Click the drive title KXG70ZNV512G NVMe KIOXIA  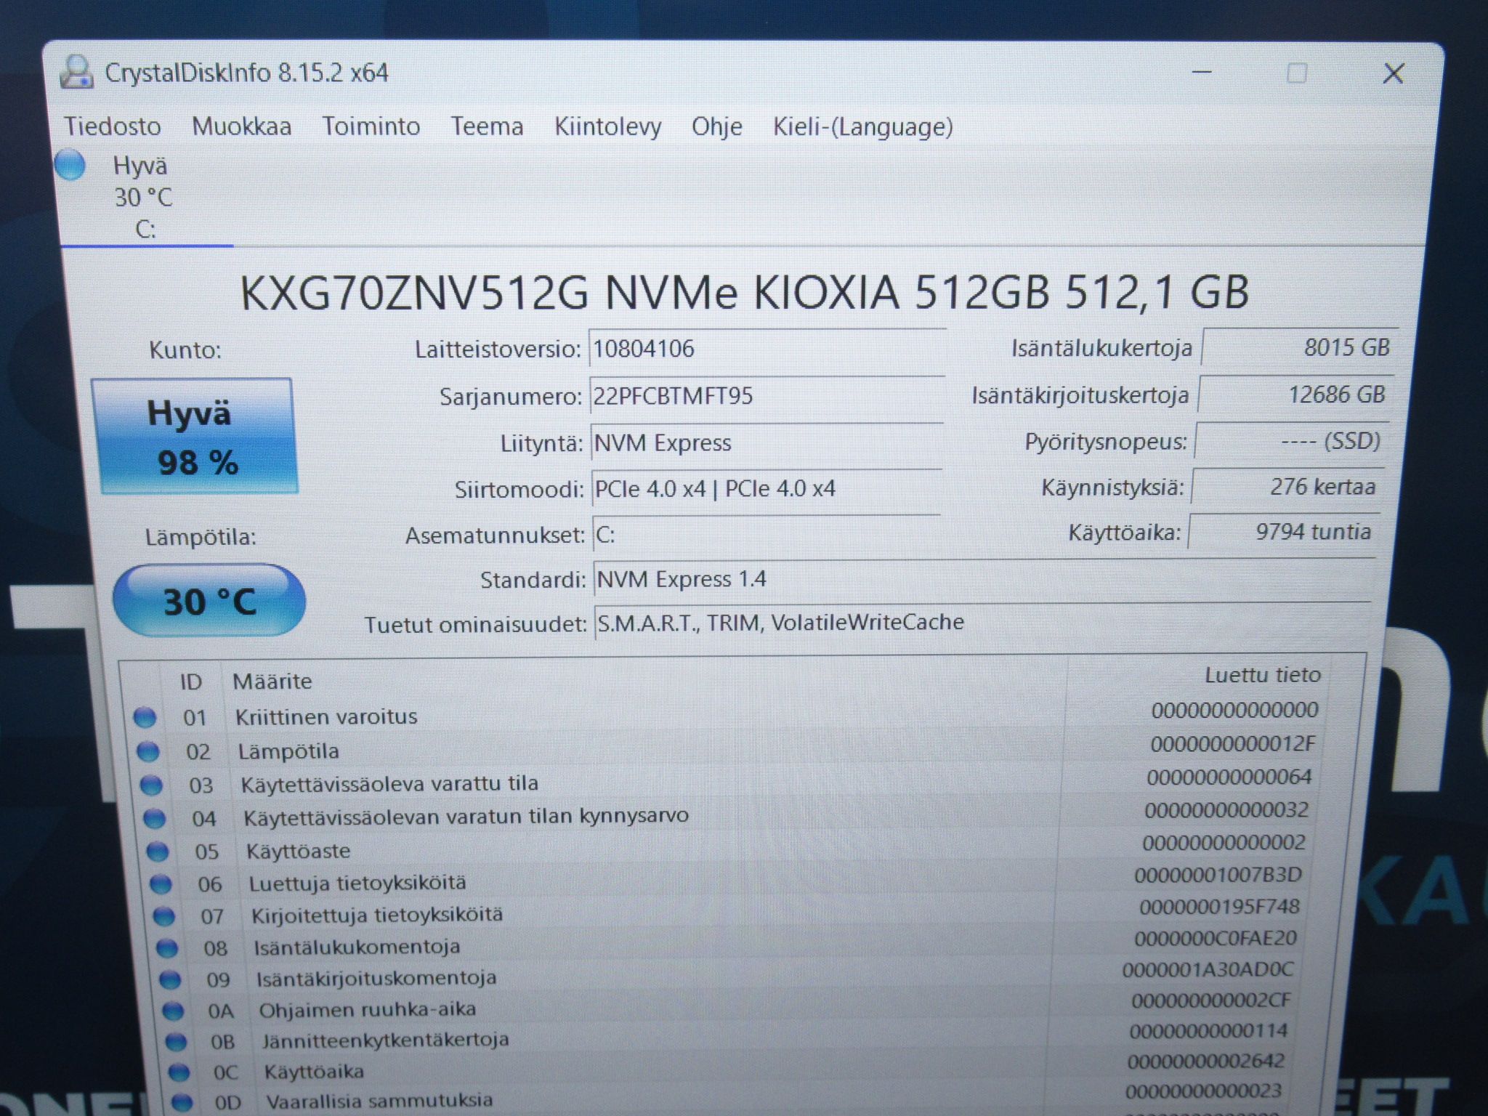point(744,292)
